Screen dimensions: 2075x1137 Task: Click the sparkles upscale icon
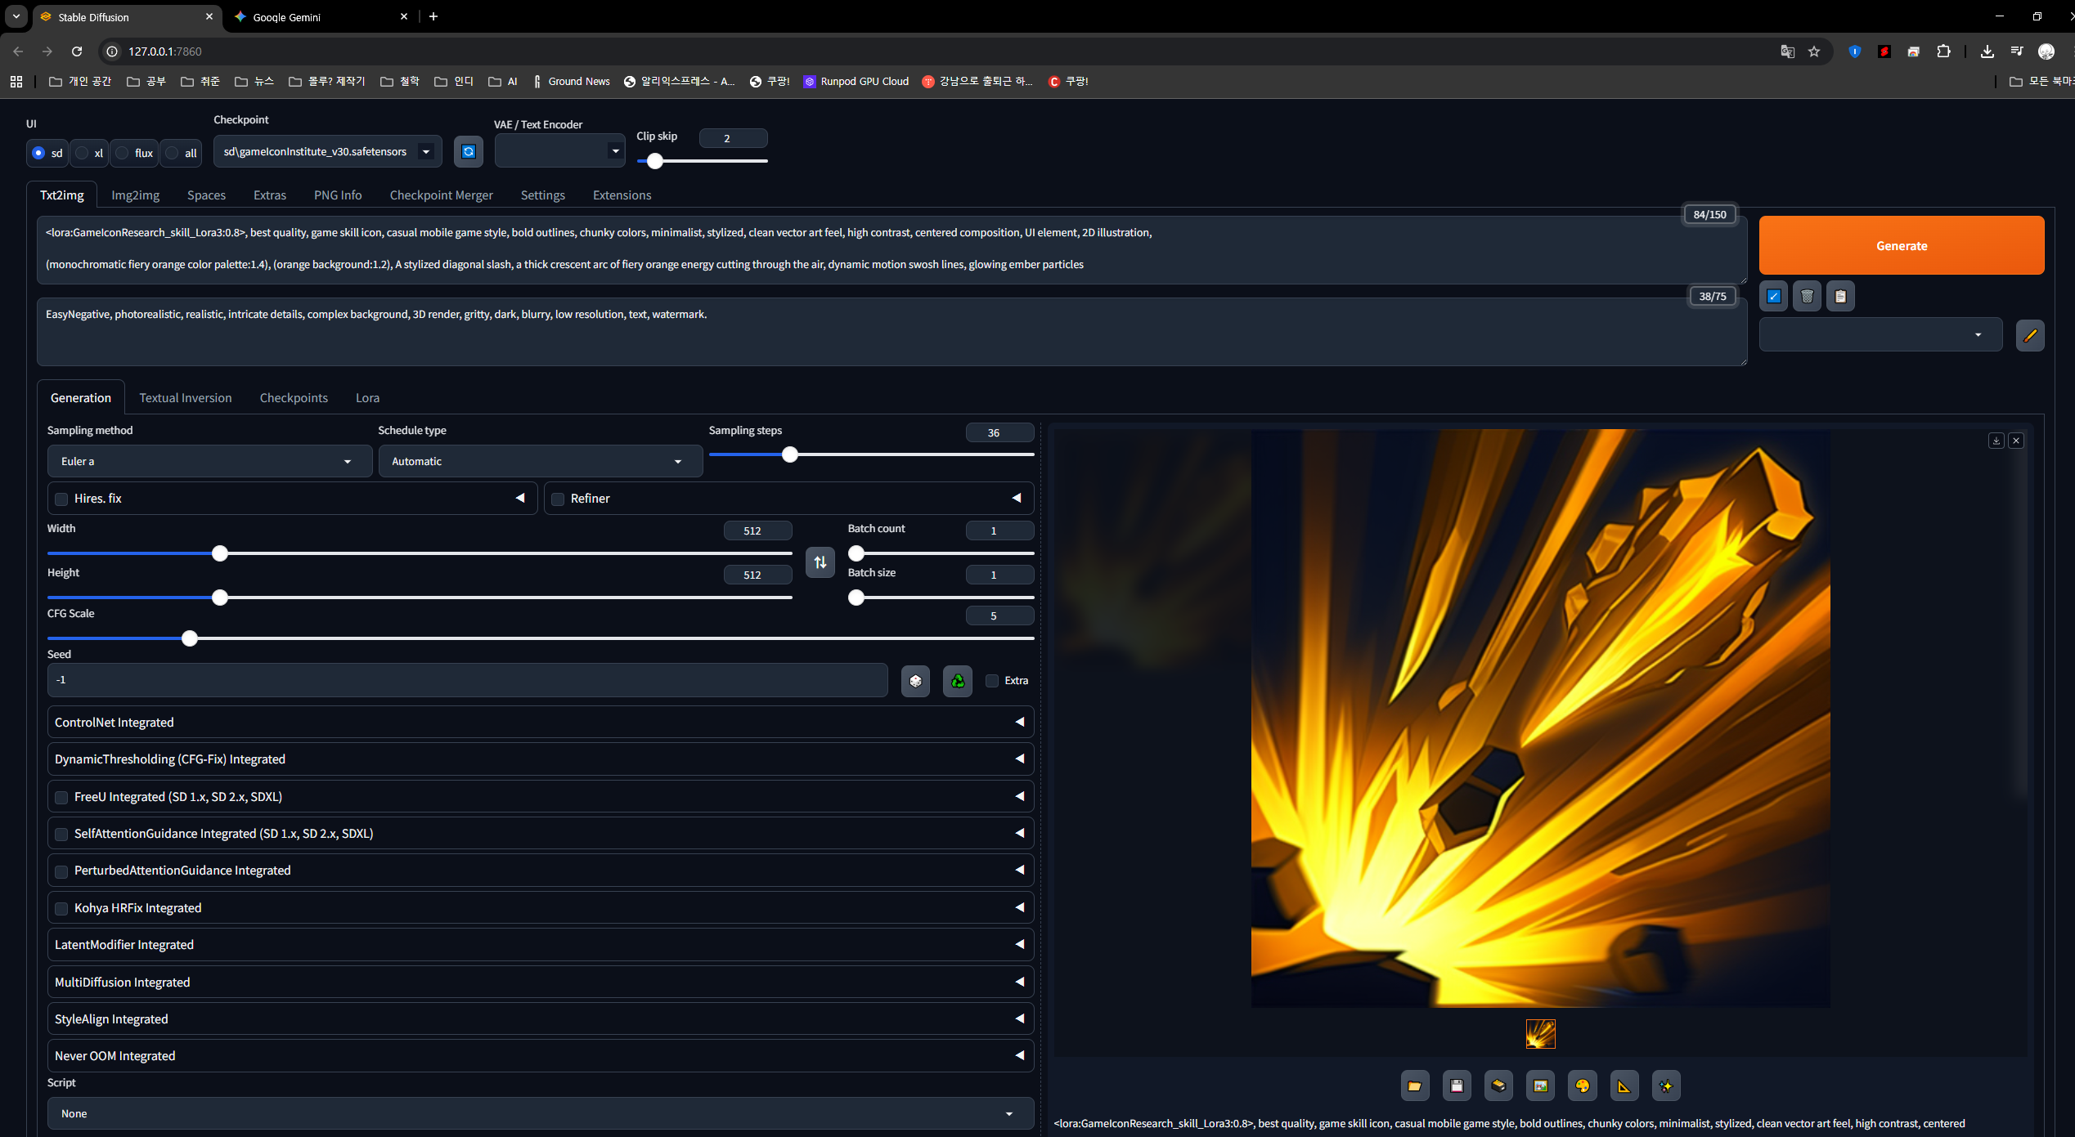1666,1086
